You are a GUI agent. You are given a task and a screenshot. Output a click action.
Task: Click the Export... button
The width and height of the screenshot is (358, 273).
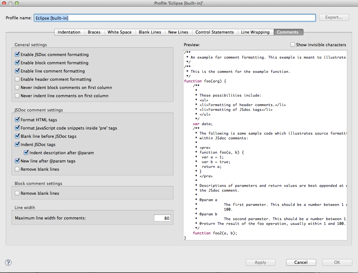tap(334, 17)
